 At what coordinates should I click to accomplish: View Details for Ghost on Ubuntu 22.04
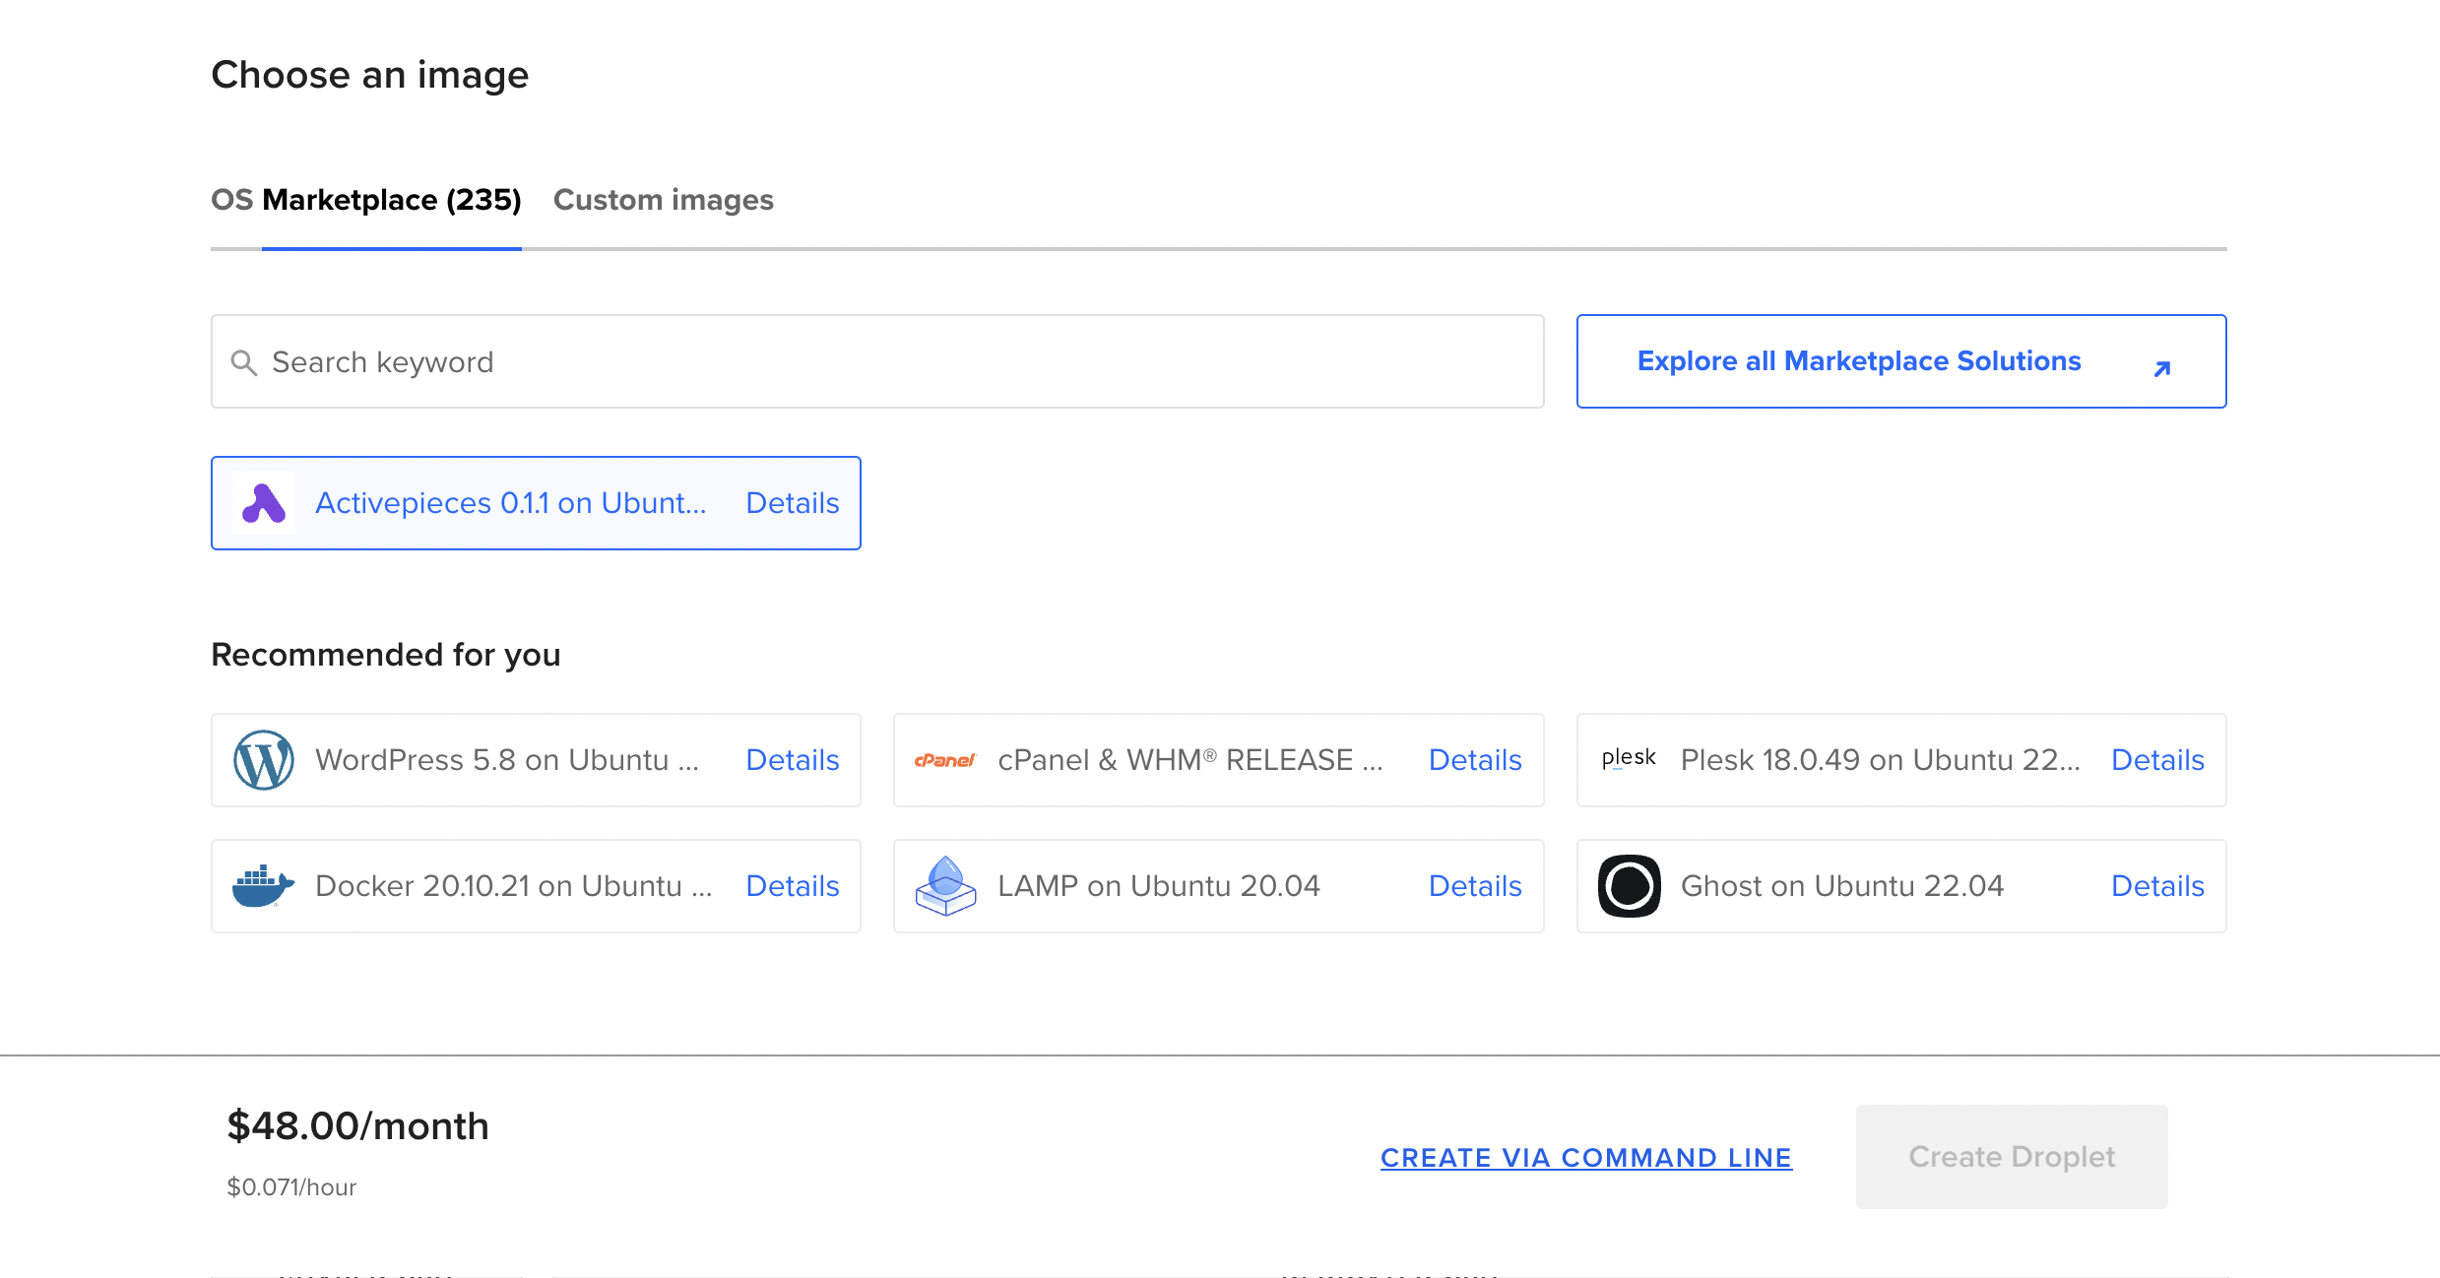pos(2156,886)
